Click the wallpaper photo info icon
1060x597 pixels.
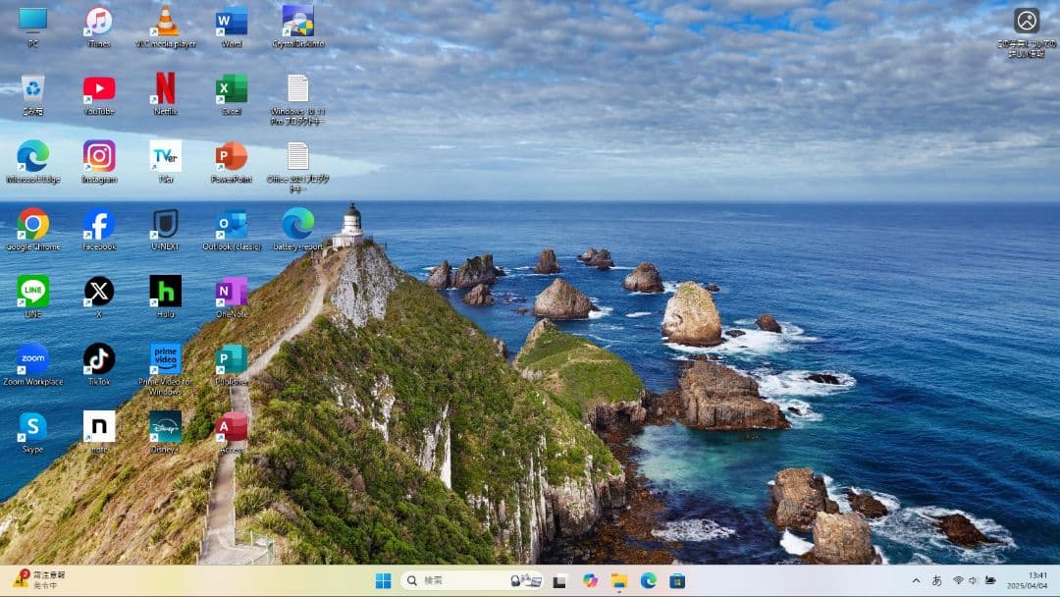(1027, 22)
